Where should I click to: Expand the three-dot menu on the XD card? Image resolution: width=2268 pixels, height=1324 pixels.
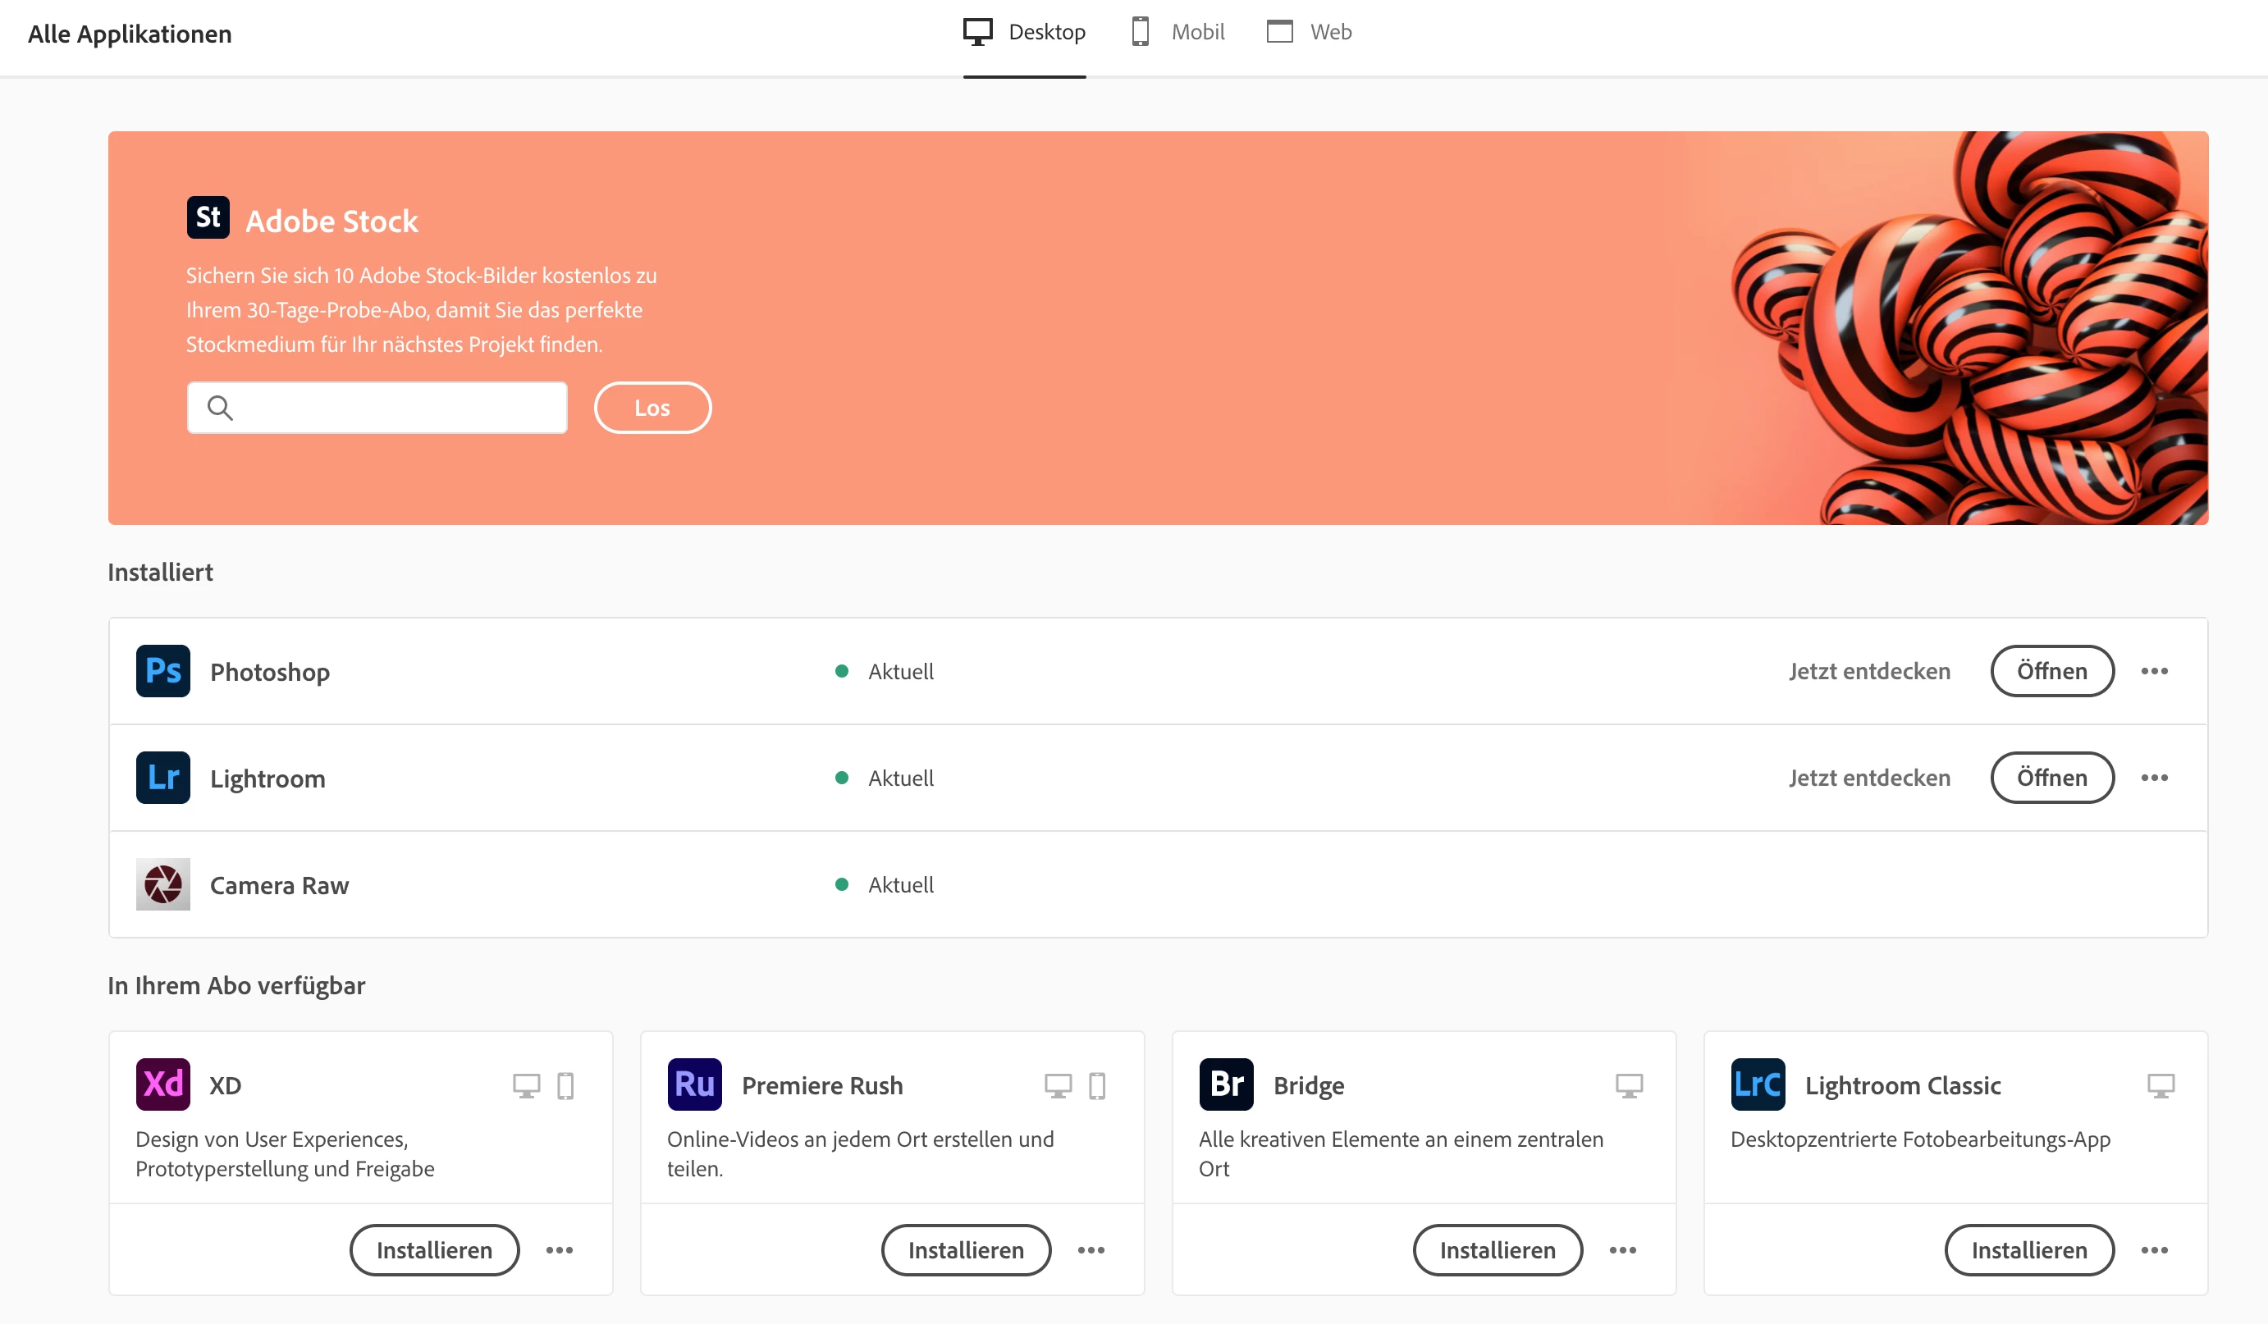tap(559, 1250)
